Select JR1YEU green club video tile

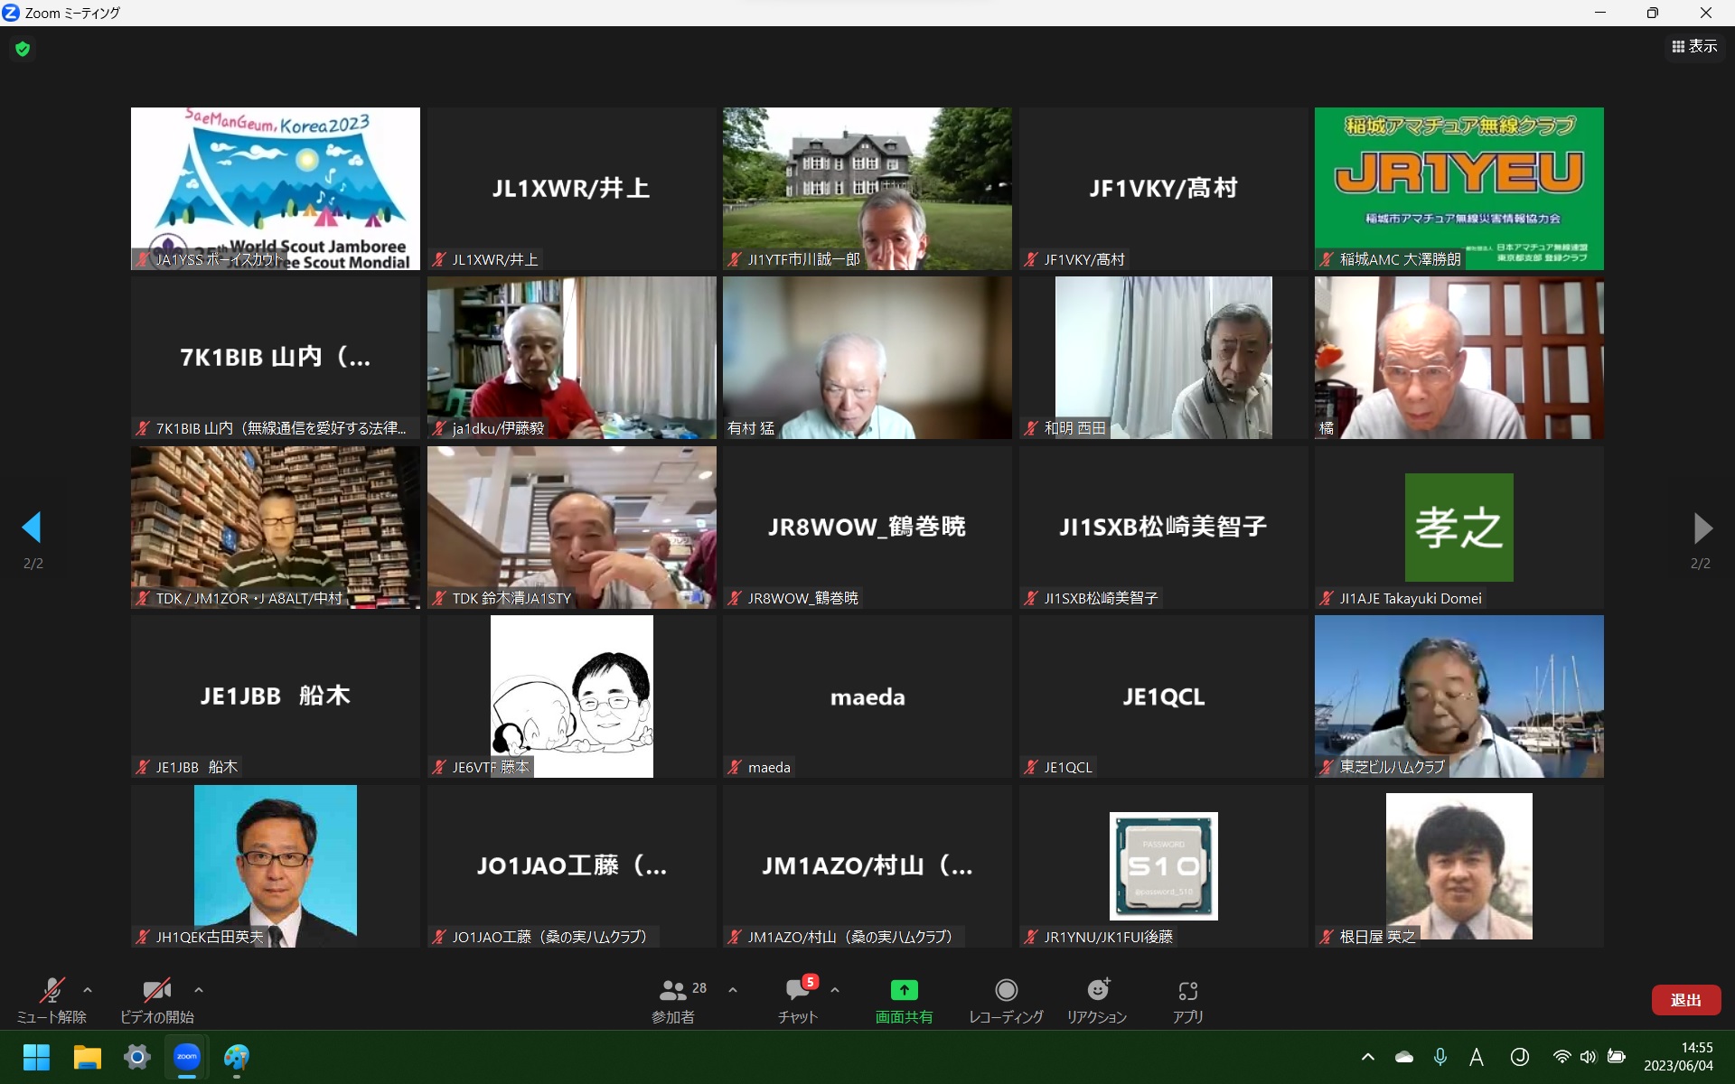click(1458, 188)
